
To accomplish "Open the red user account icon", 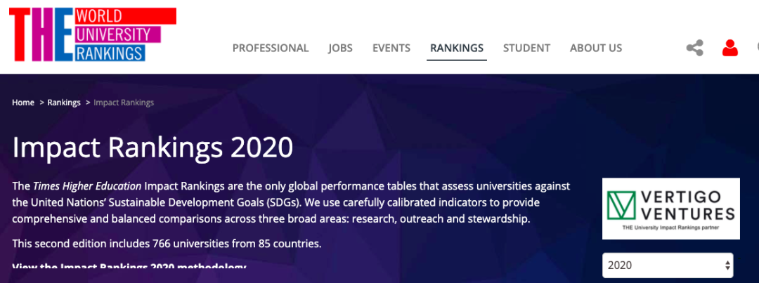I will click(730, 48).
